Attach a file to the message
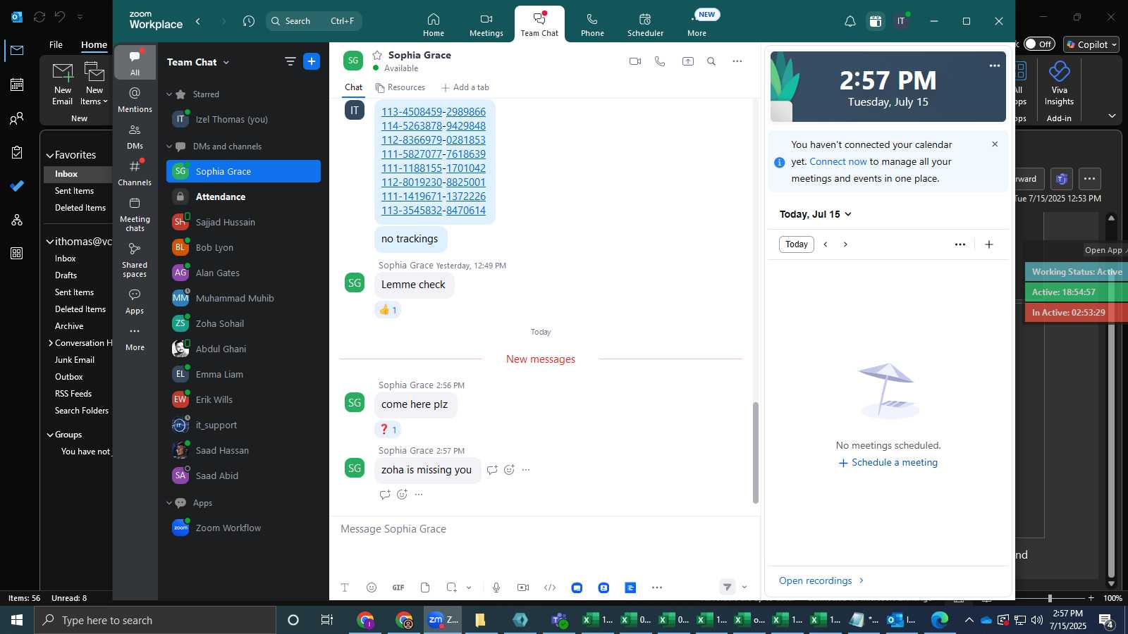This screenshot has height=634, width=1128. click(x=425, y=588)
